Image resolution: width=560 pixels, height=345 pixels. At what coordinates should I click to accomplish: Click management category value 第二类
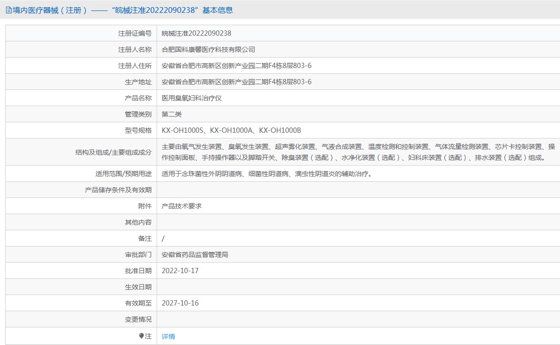click(x=171, y=114)
